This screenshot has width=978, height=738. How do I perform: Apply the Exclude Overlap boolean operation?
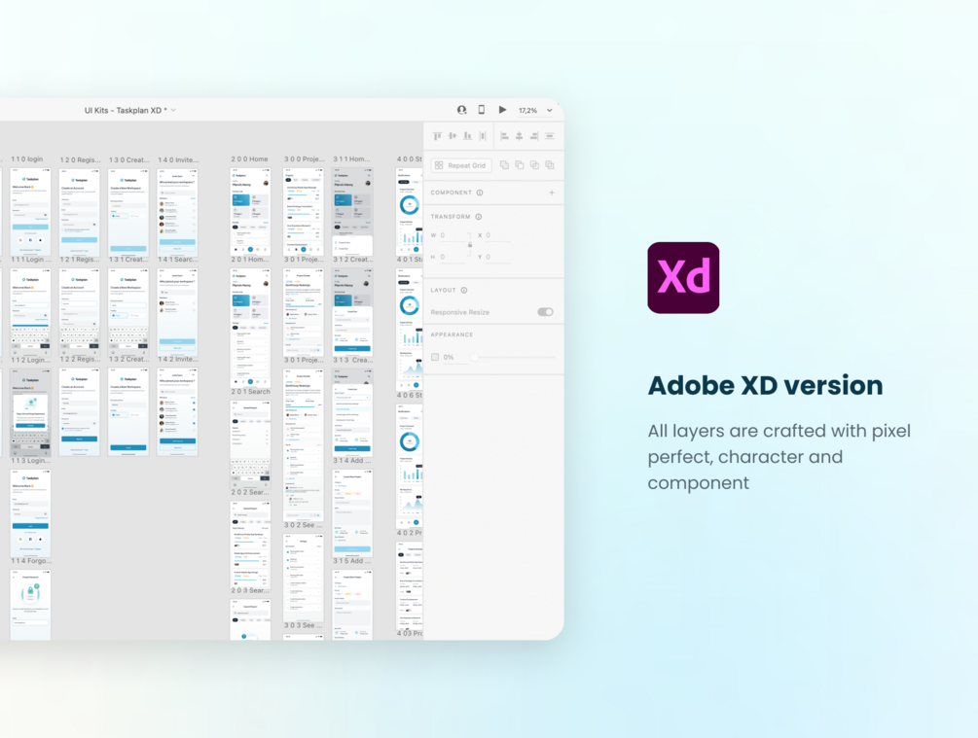[x=550, y=165]
